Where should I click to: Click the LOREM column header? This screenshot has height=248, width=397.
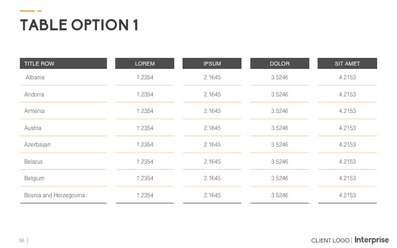[x=144, y=64]
